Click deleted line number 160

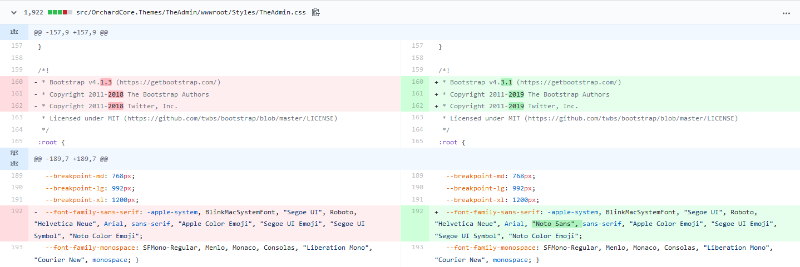coord(14,82)
